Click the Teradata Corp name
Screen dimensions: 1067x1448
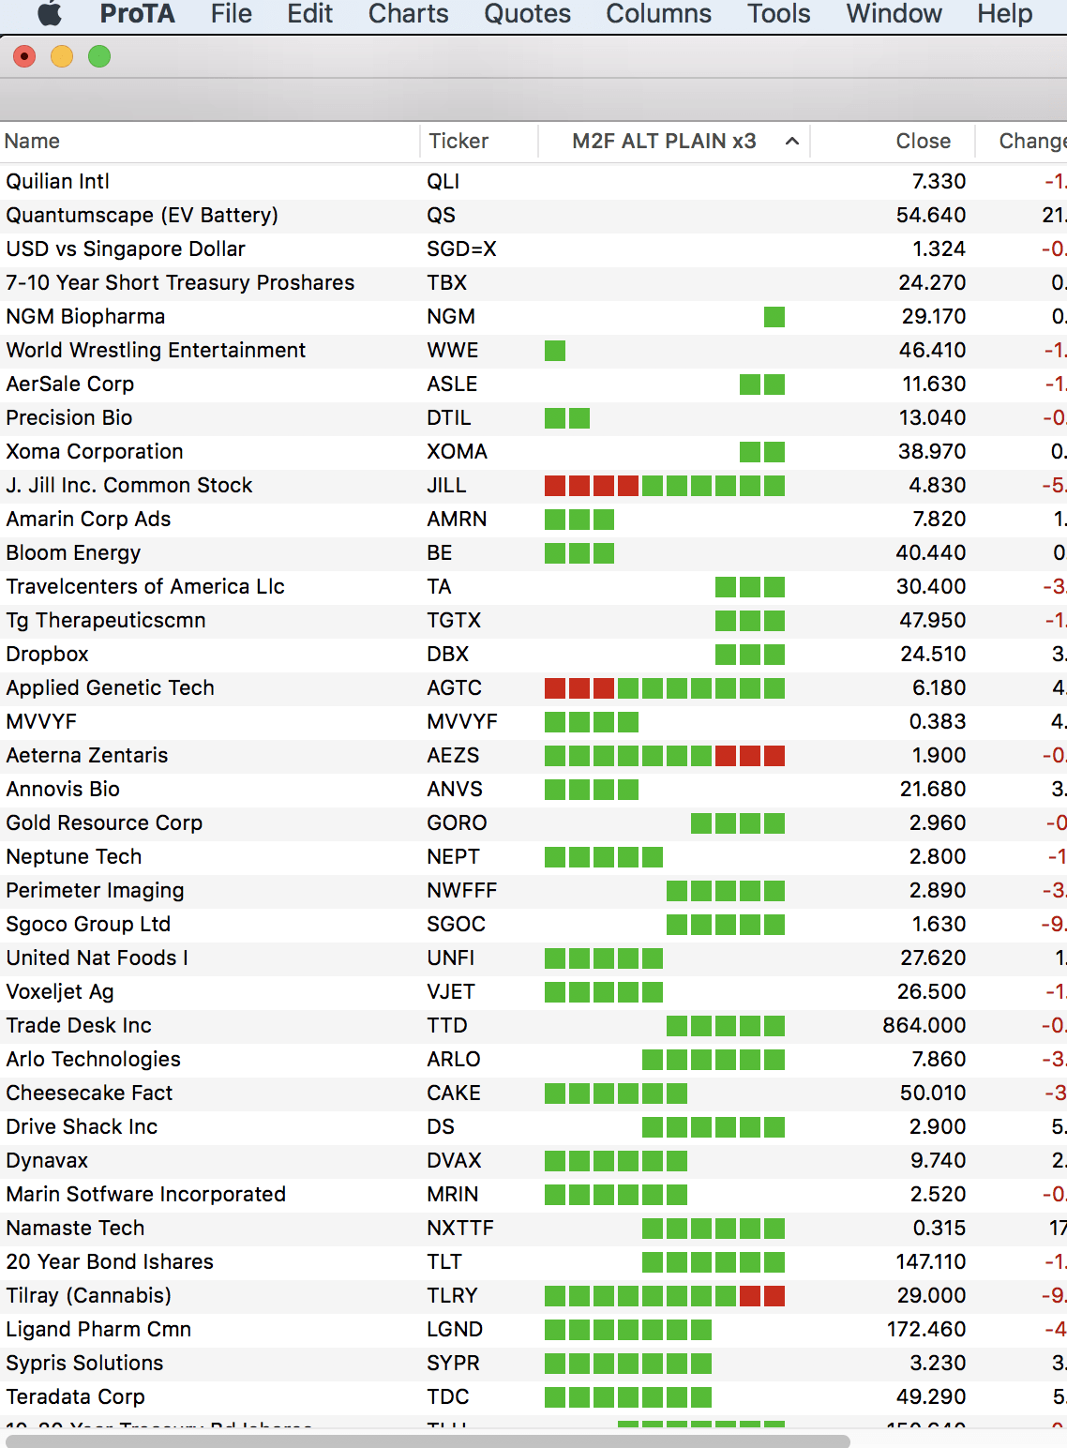click(x=75, y=1397)
